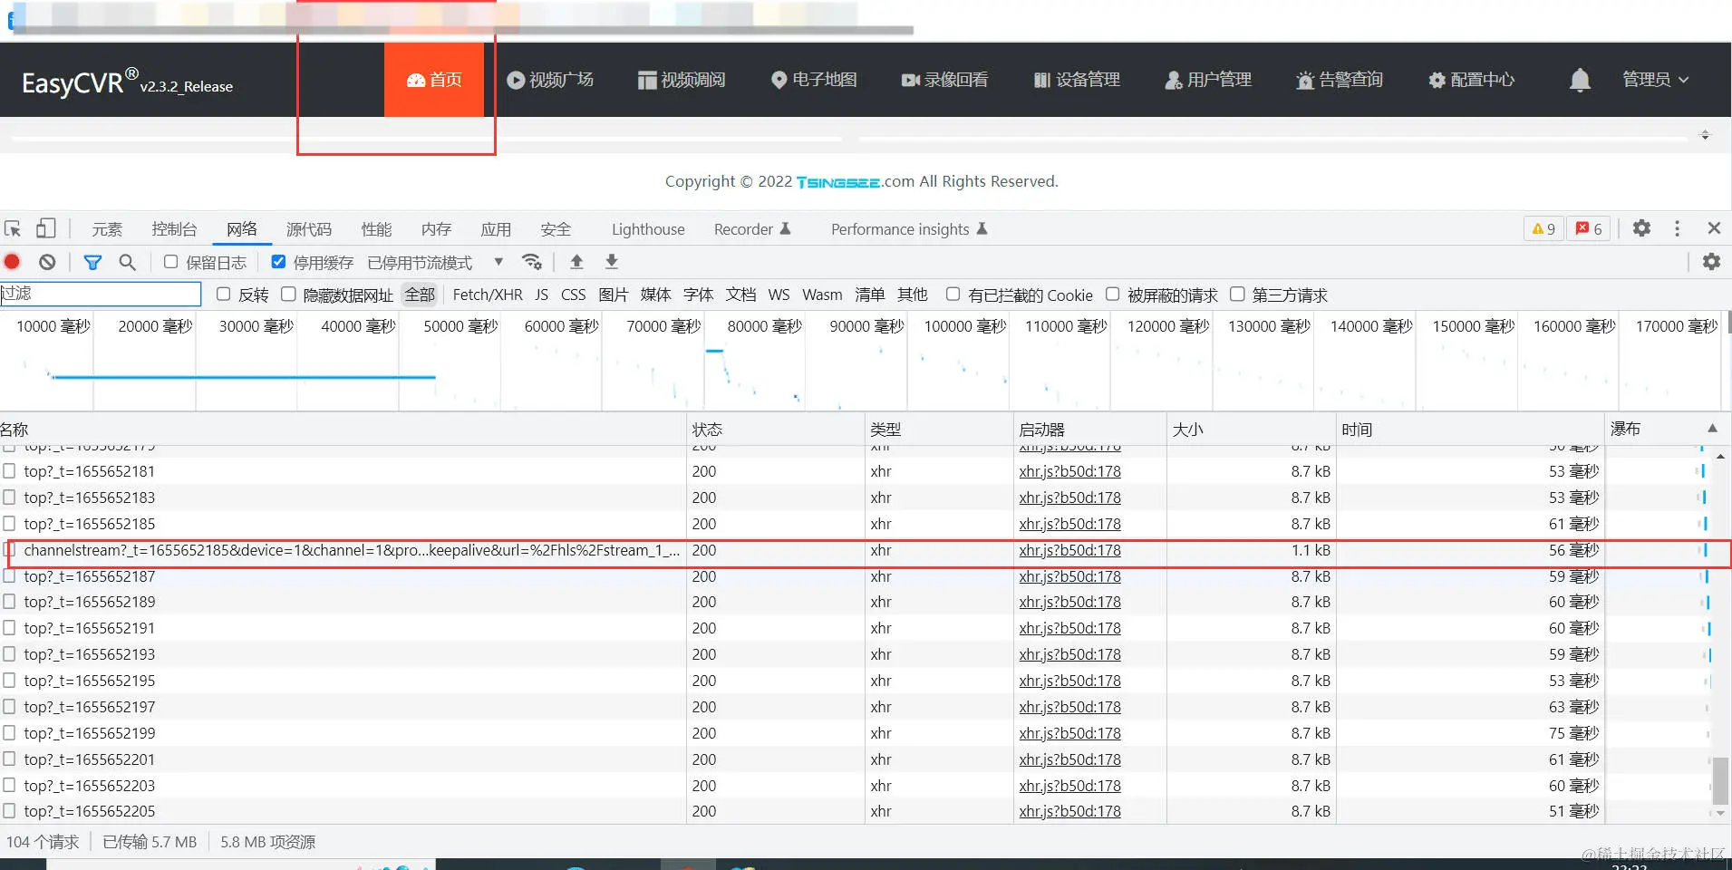The image size is (1732, 870).
Task: Enable 被屏蔽的请求 checkbox
Action: coord(1112,295)
